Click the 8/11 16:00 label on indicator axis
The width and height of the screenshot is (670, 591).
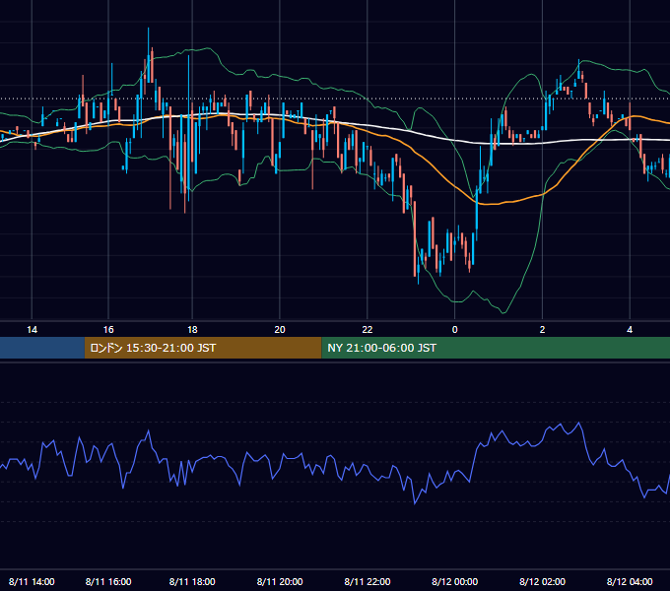point(108,581)
